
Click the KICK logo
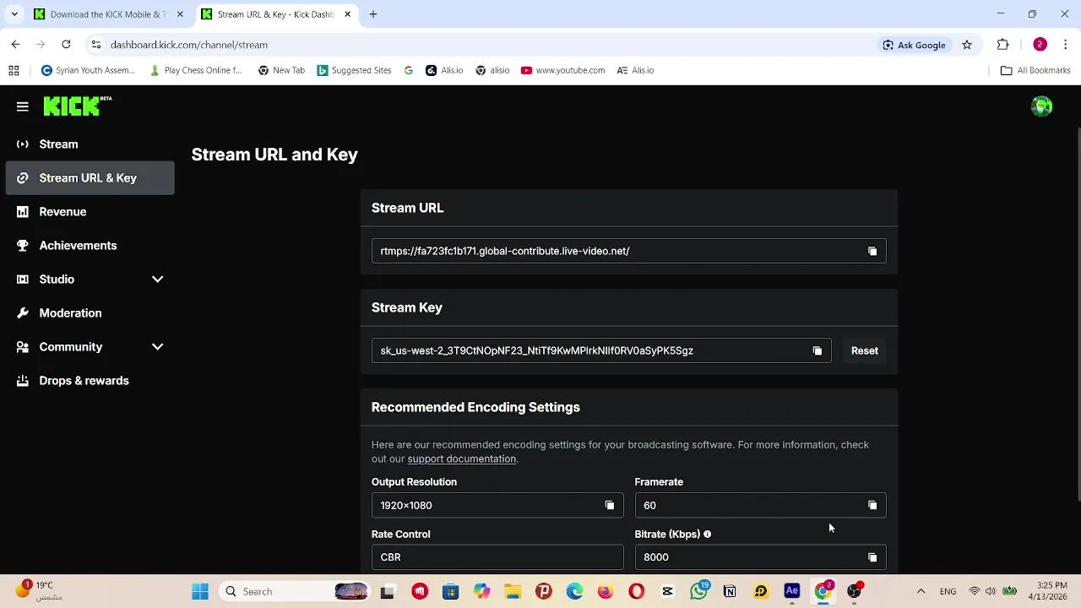tap(77, 106)
